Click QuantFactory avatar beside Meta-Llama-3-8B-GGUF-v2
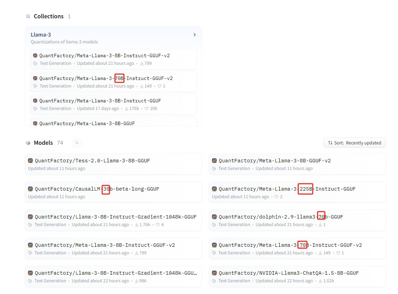This screenshot has width=398, height=294. [214, 161]
